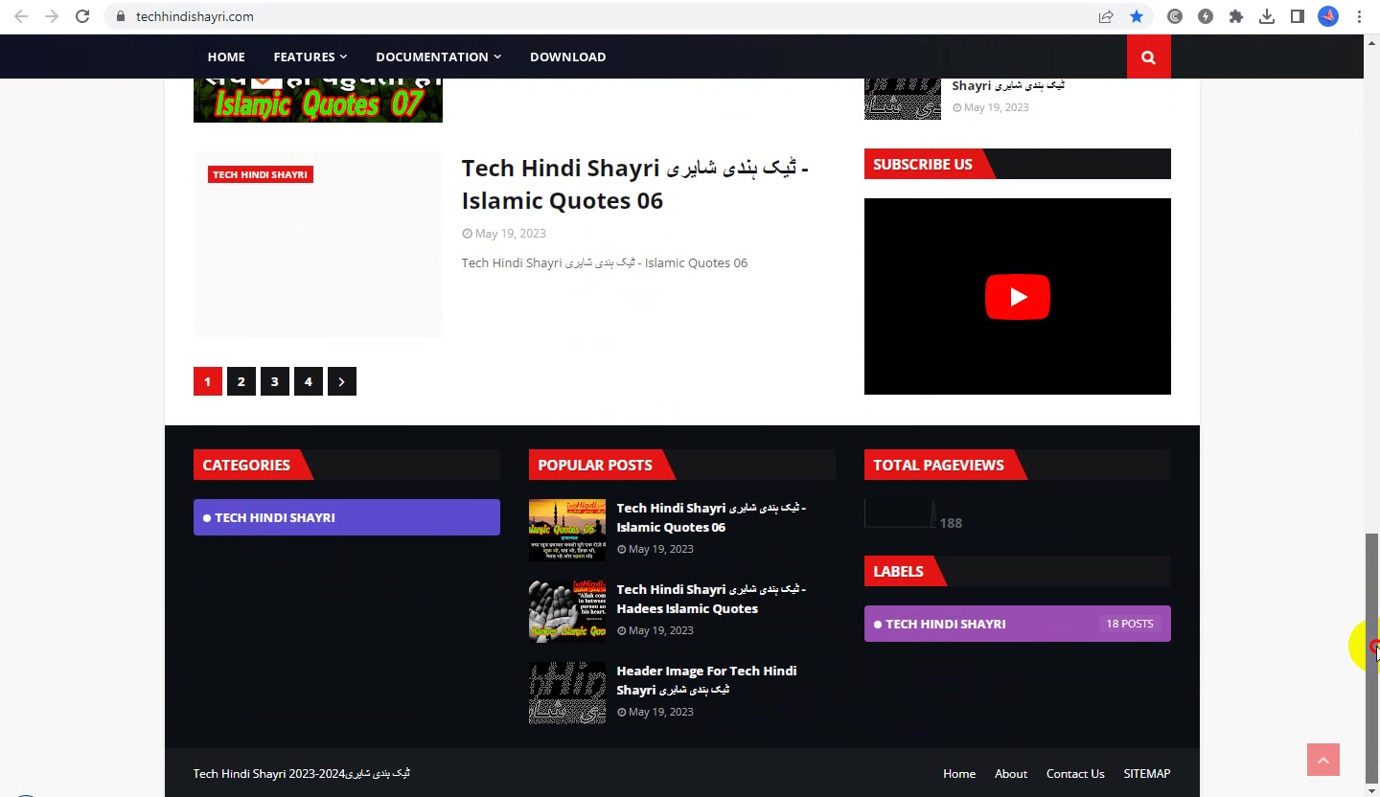Open the browser extensions puzzle icon
This screenshot has height=797, width=1380.
point(1236,16)
